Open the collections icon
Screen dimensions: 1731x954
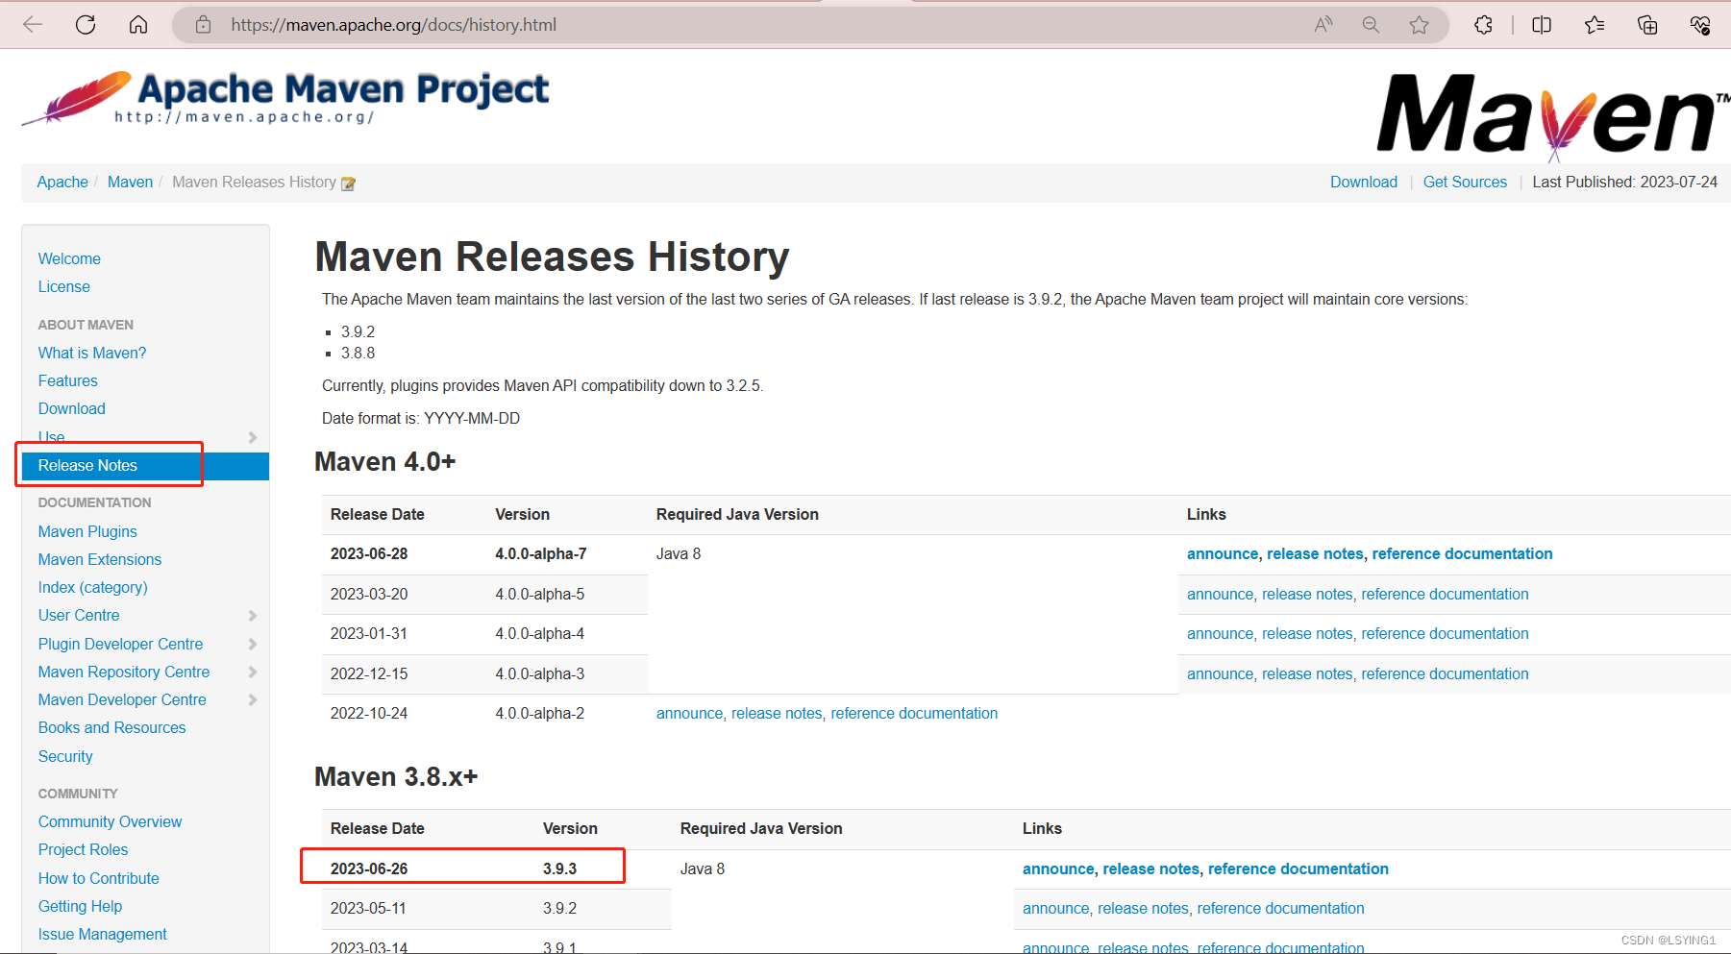click(x=1647, y=25)
